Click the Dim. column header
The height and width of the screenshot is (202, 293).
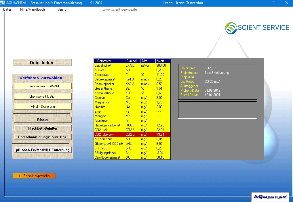click(148, 61)
